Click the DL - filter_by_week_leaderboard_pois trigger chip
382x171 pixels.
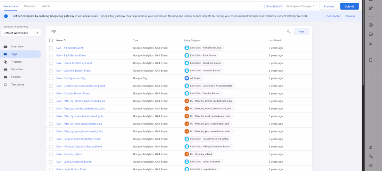coord(208,116)
